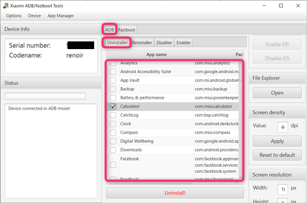This screenshot has height=203, width=307.
Task: Check the Digital Wellbeing checkbox
Action: coord(113,141)
